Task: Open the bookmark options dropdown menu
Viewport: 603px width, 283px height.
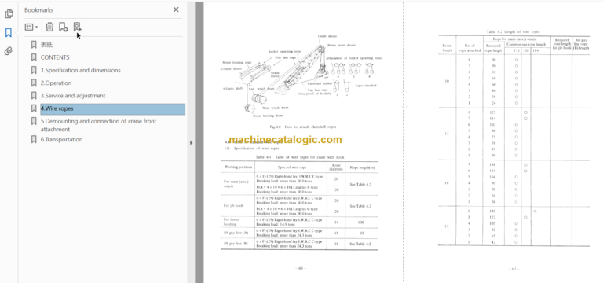Action: click(31, 27)
